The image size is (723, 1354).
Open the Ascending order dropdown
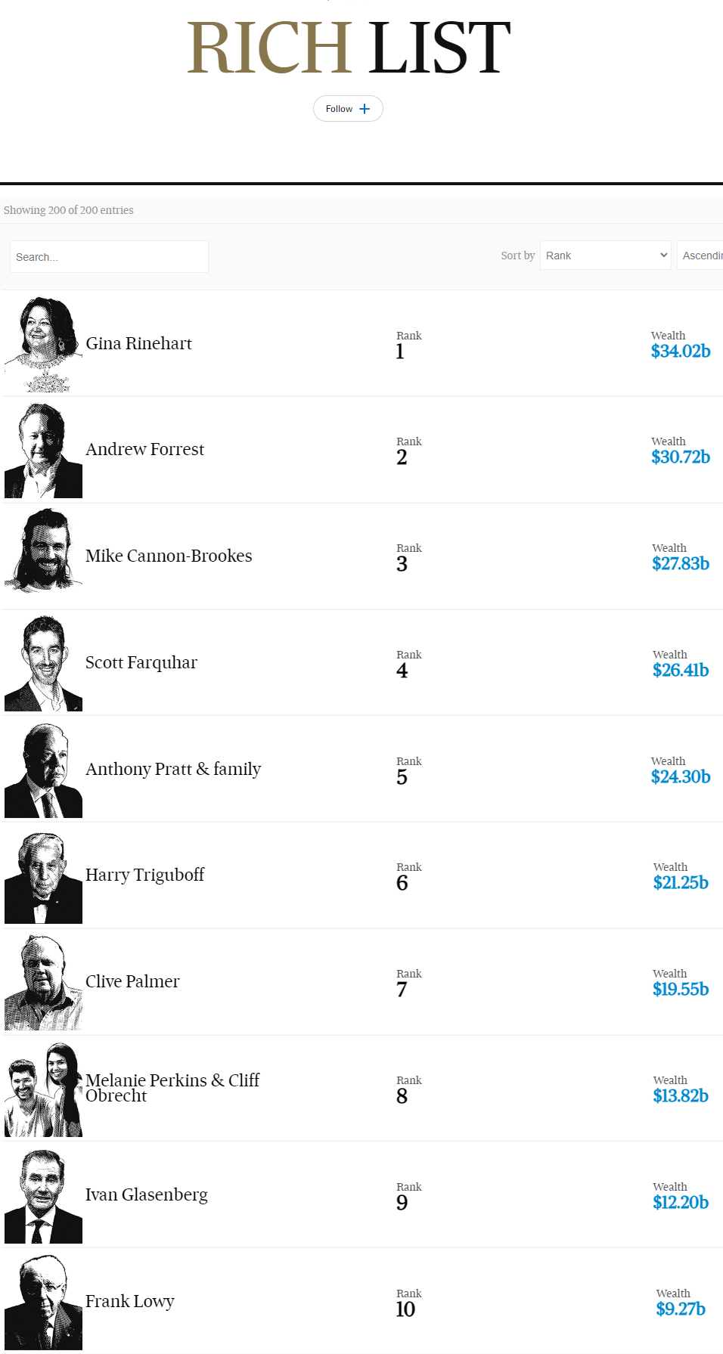point(702,256)
